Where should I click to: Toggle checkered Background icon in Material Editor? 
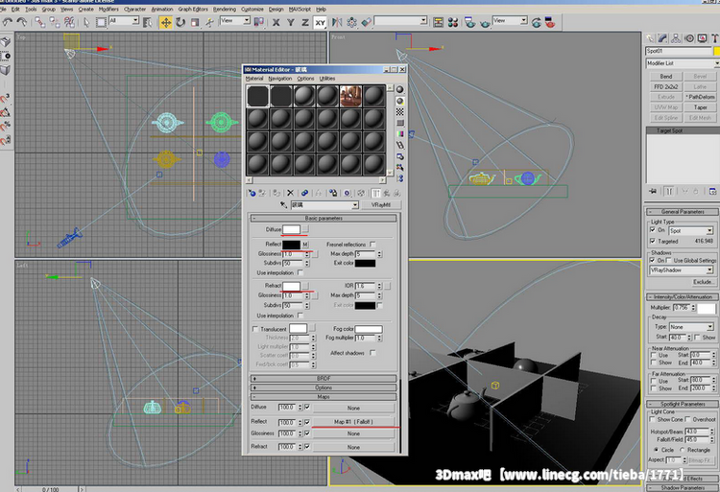(400, 112)
